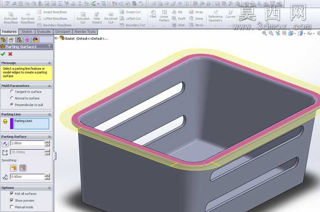Select the Fillet tool
The width and height of the screenshot is (320, 212).
[153, 14]
